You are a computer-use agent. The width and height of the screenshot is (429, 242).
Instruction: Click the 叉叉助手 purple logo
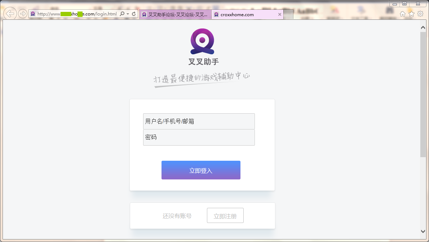coord(202,41)
